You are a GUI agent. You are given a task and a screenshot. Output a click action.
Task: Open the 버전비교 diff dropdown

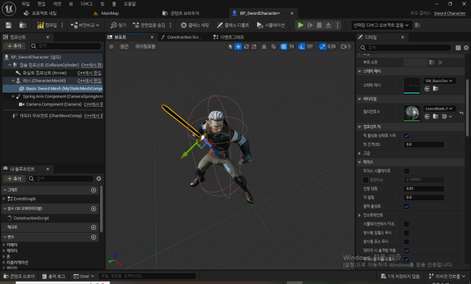tap(85, 25)
